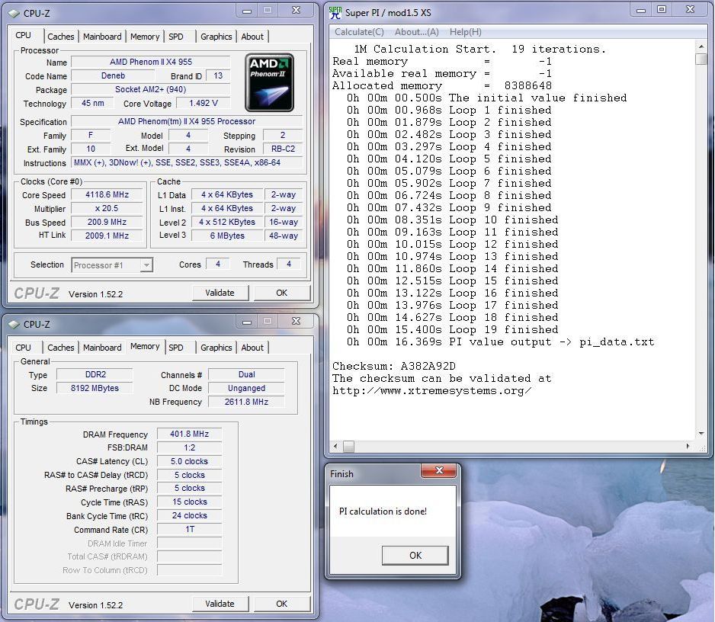Open Caches tab in bottom CPU-Z
This screenshot has height=622, width=715.
61,348
